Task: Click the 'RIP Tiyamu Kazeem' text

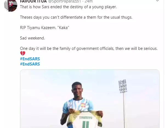Action: click(38, 28)
